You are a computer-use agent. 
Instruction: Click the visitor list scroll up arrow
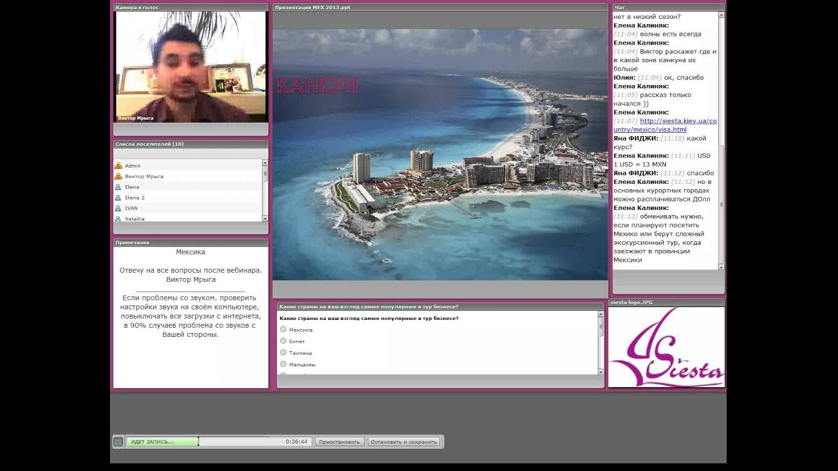point(265,163)
